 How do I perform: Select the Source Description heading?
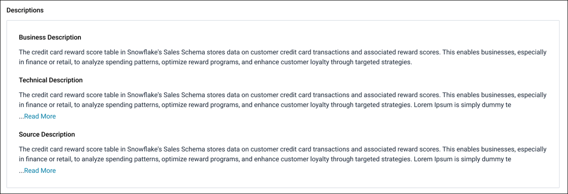coord(47,134)
